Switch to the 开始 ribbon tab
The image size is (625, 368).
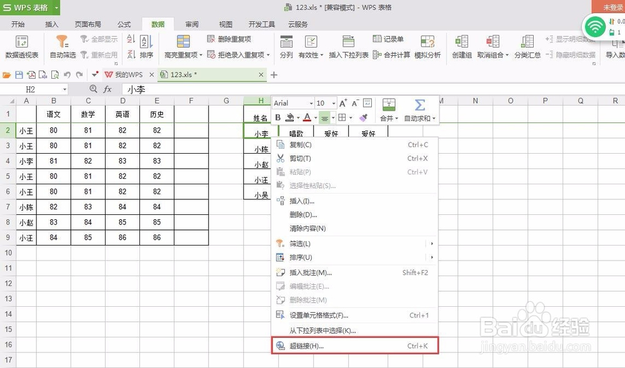(18, 24)
